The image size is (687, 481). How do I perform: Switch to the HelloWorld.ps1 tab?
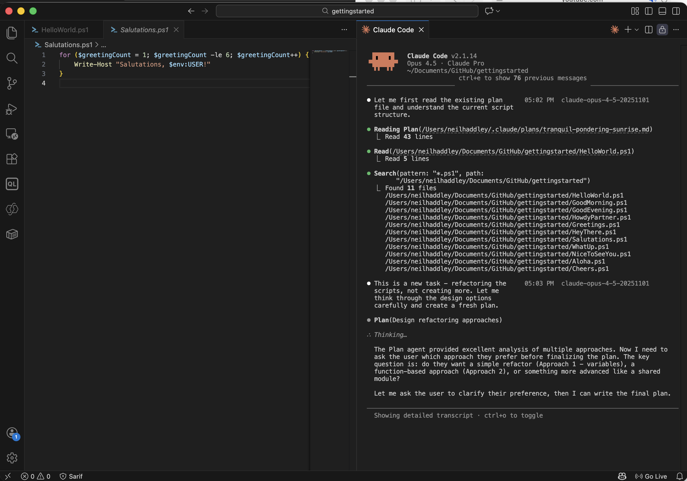[x=64, y=30]
